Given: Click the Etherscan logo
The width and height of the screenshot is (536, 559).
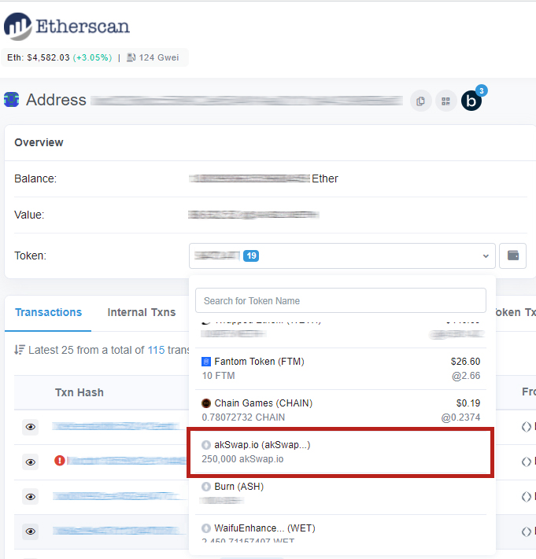Looking at the screenshot, I should pyautogui.click(x=67, y=27).
